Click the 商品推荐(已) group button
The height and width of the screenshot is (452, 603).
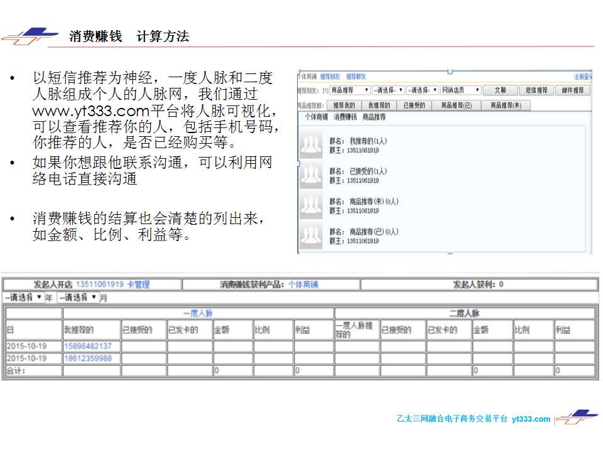[x=457, y=105]
